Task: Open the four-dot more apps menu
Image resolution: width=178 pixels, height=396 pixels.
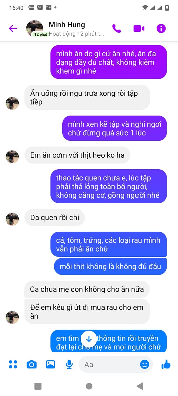Action: (x=13, y=364)
